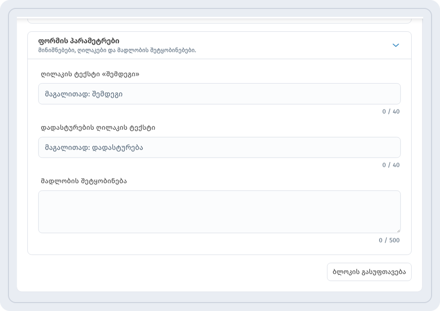Click the 0 / 500 character counter
This screenshot has width=440, height=311.
click(x=389, y=240)
